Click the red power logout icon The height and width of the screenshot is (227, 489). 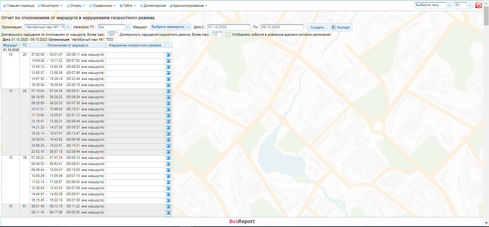click(x=478, y=5)
